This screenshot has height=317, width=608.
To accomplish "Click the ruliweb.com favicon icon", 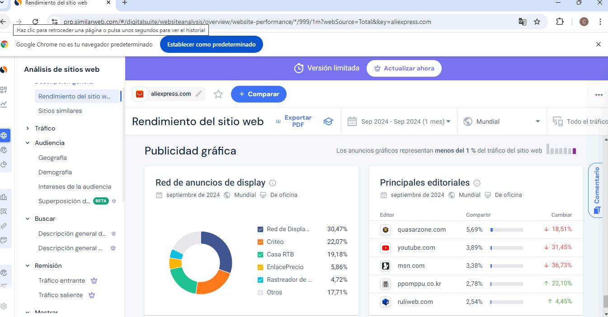I will coord(386,302).
